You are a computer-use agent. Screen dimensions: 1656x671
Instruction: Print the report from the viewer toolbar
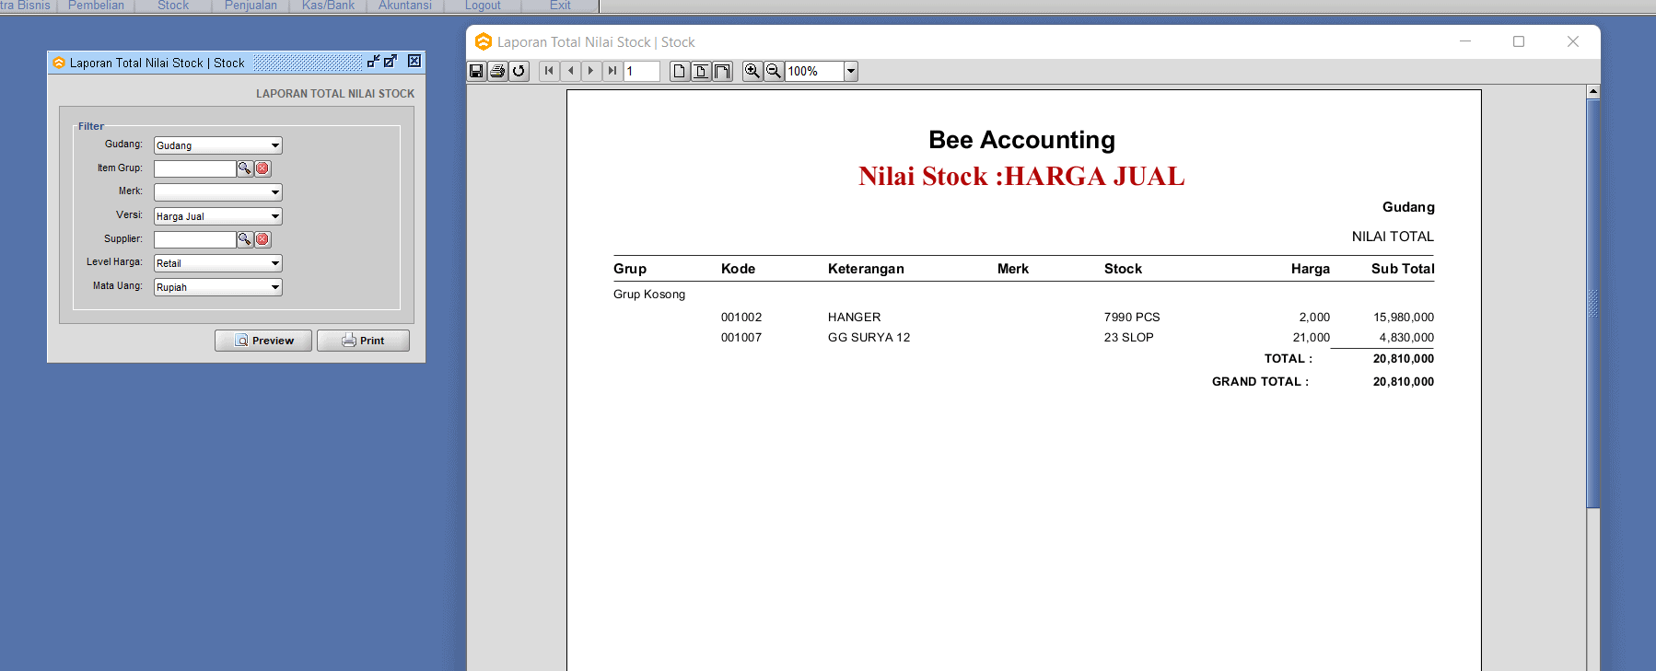(x=497, y=71)
